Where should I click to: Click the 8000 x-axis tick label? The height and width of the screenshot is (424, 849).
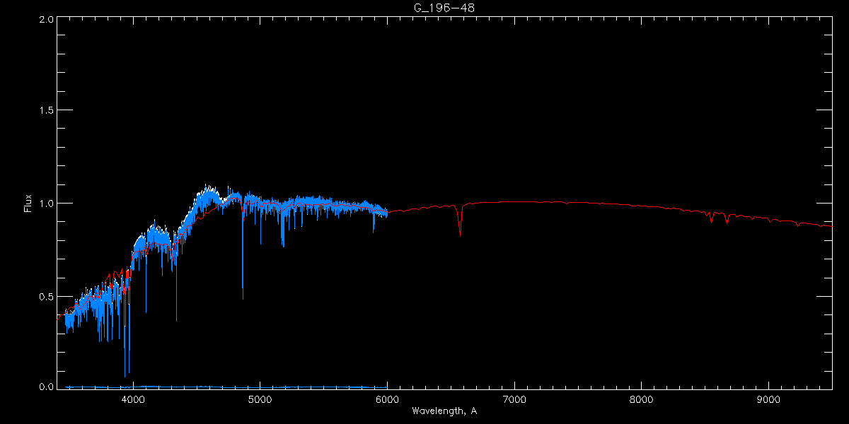point(642,398)
